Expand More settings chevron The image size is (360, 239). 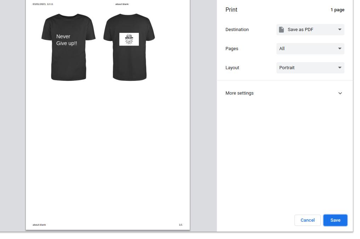click(340, 93)
